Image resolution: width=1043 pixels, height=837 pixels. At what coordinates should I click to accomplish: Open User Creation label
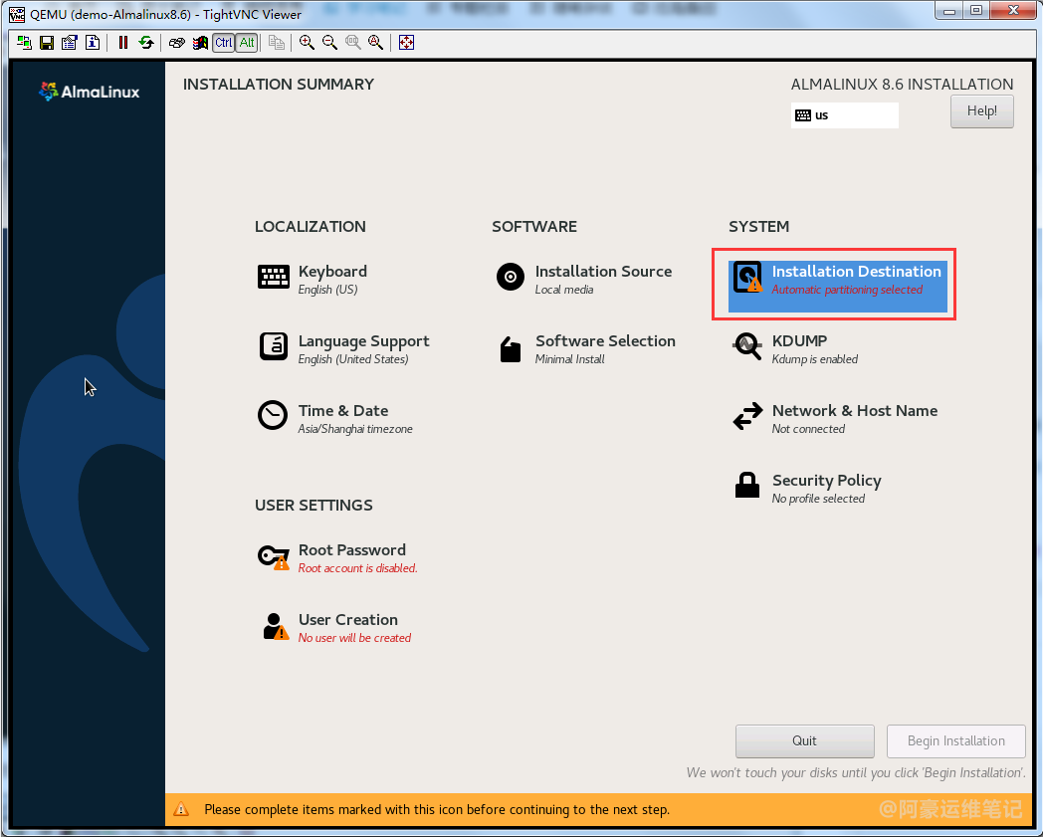click(348, 619)
